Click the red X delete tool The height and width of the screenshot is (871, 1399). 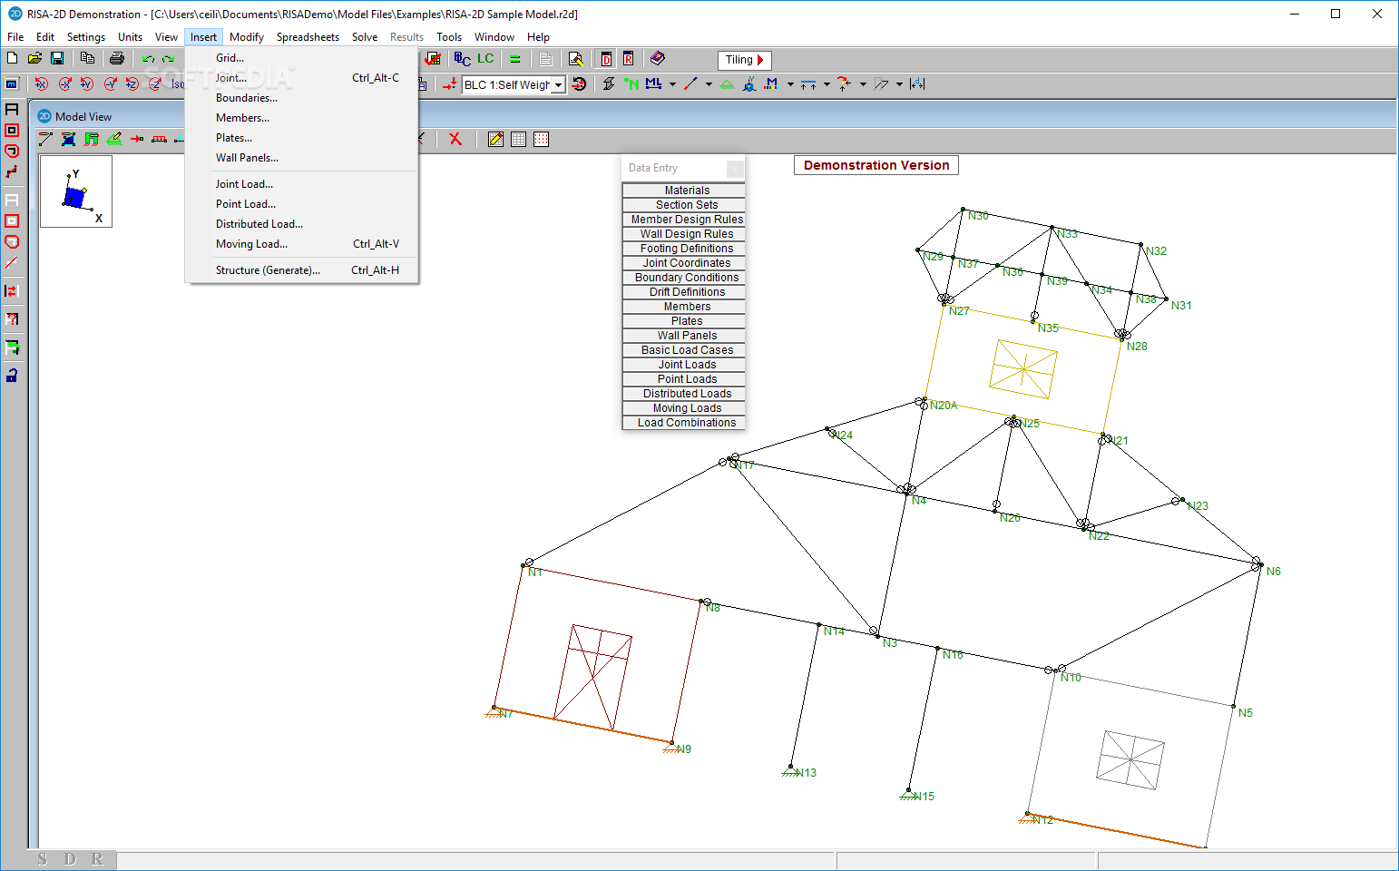tap(455, 139)
